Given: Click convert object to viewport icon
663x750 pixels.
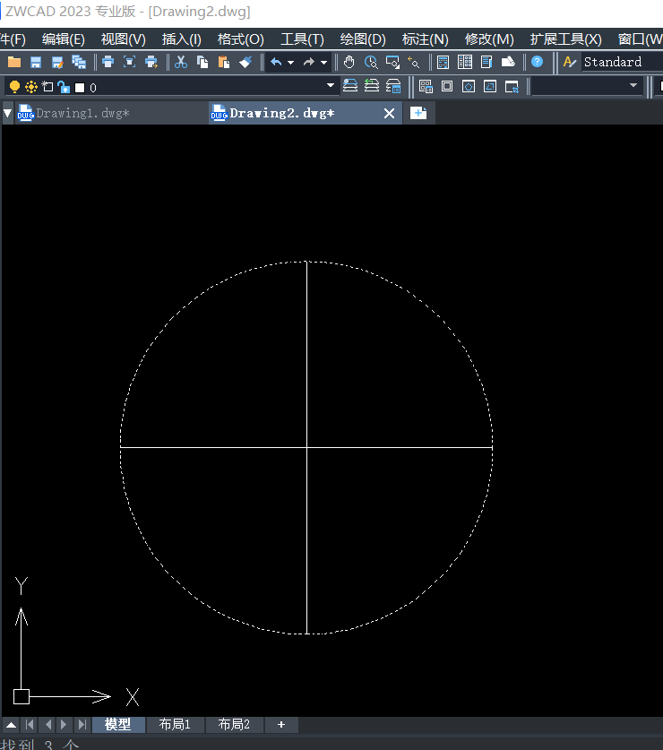Looking at the screenshot, I should [x=490, y=86].
